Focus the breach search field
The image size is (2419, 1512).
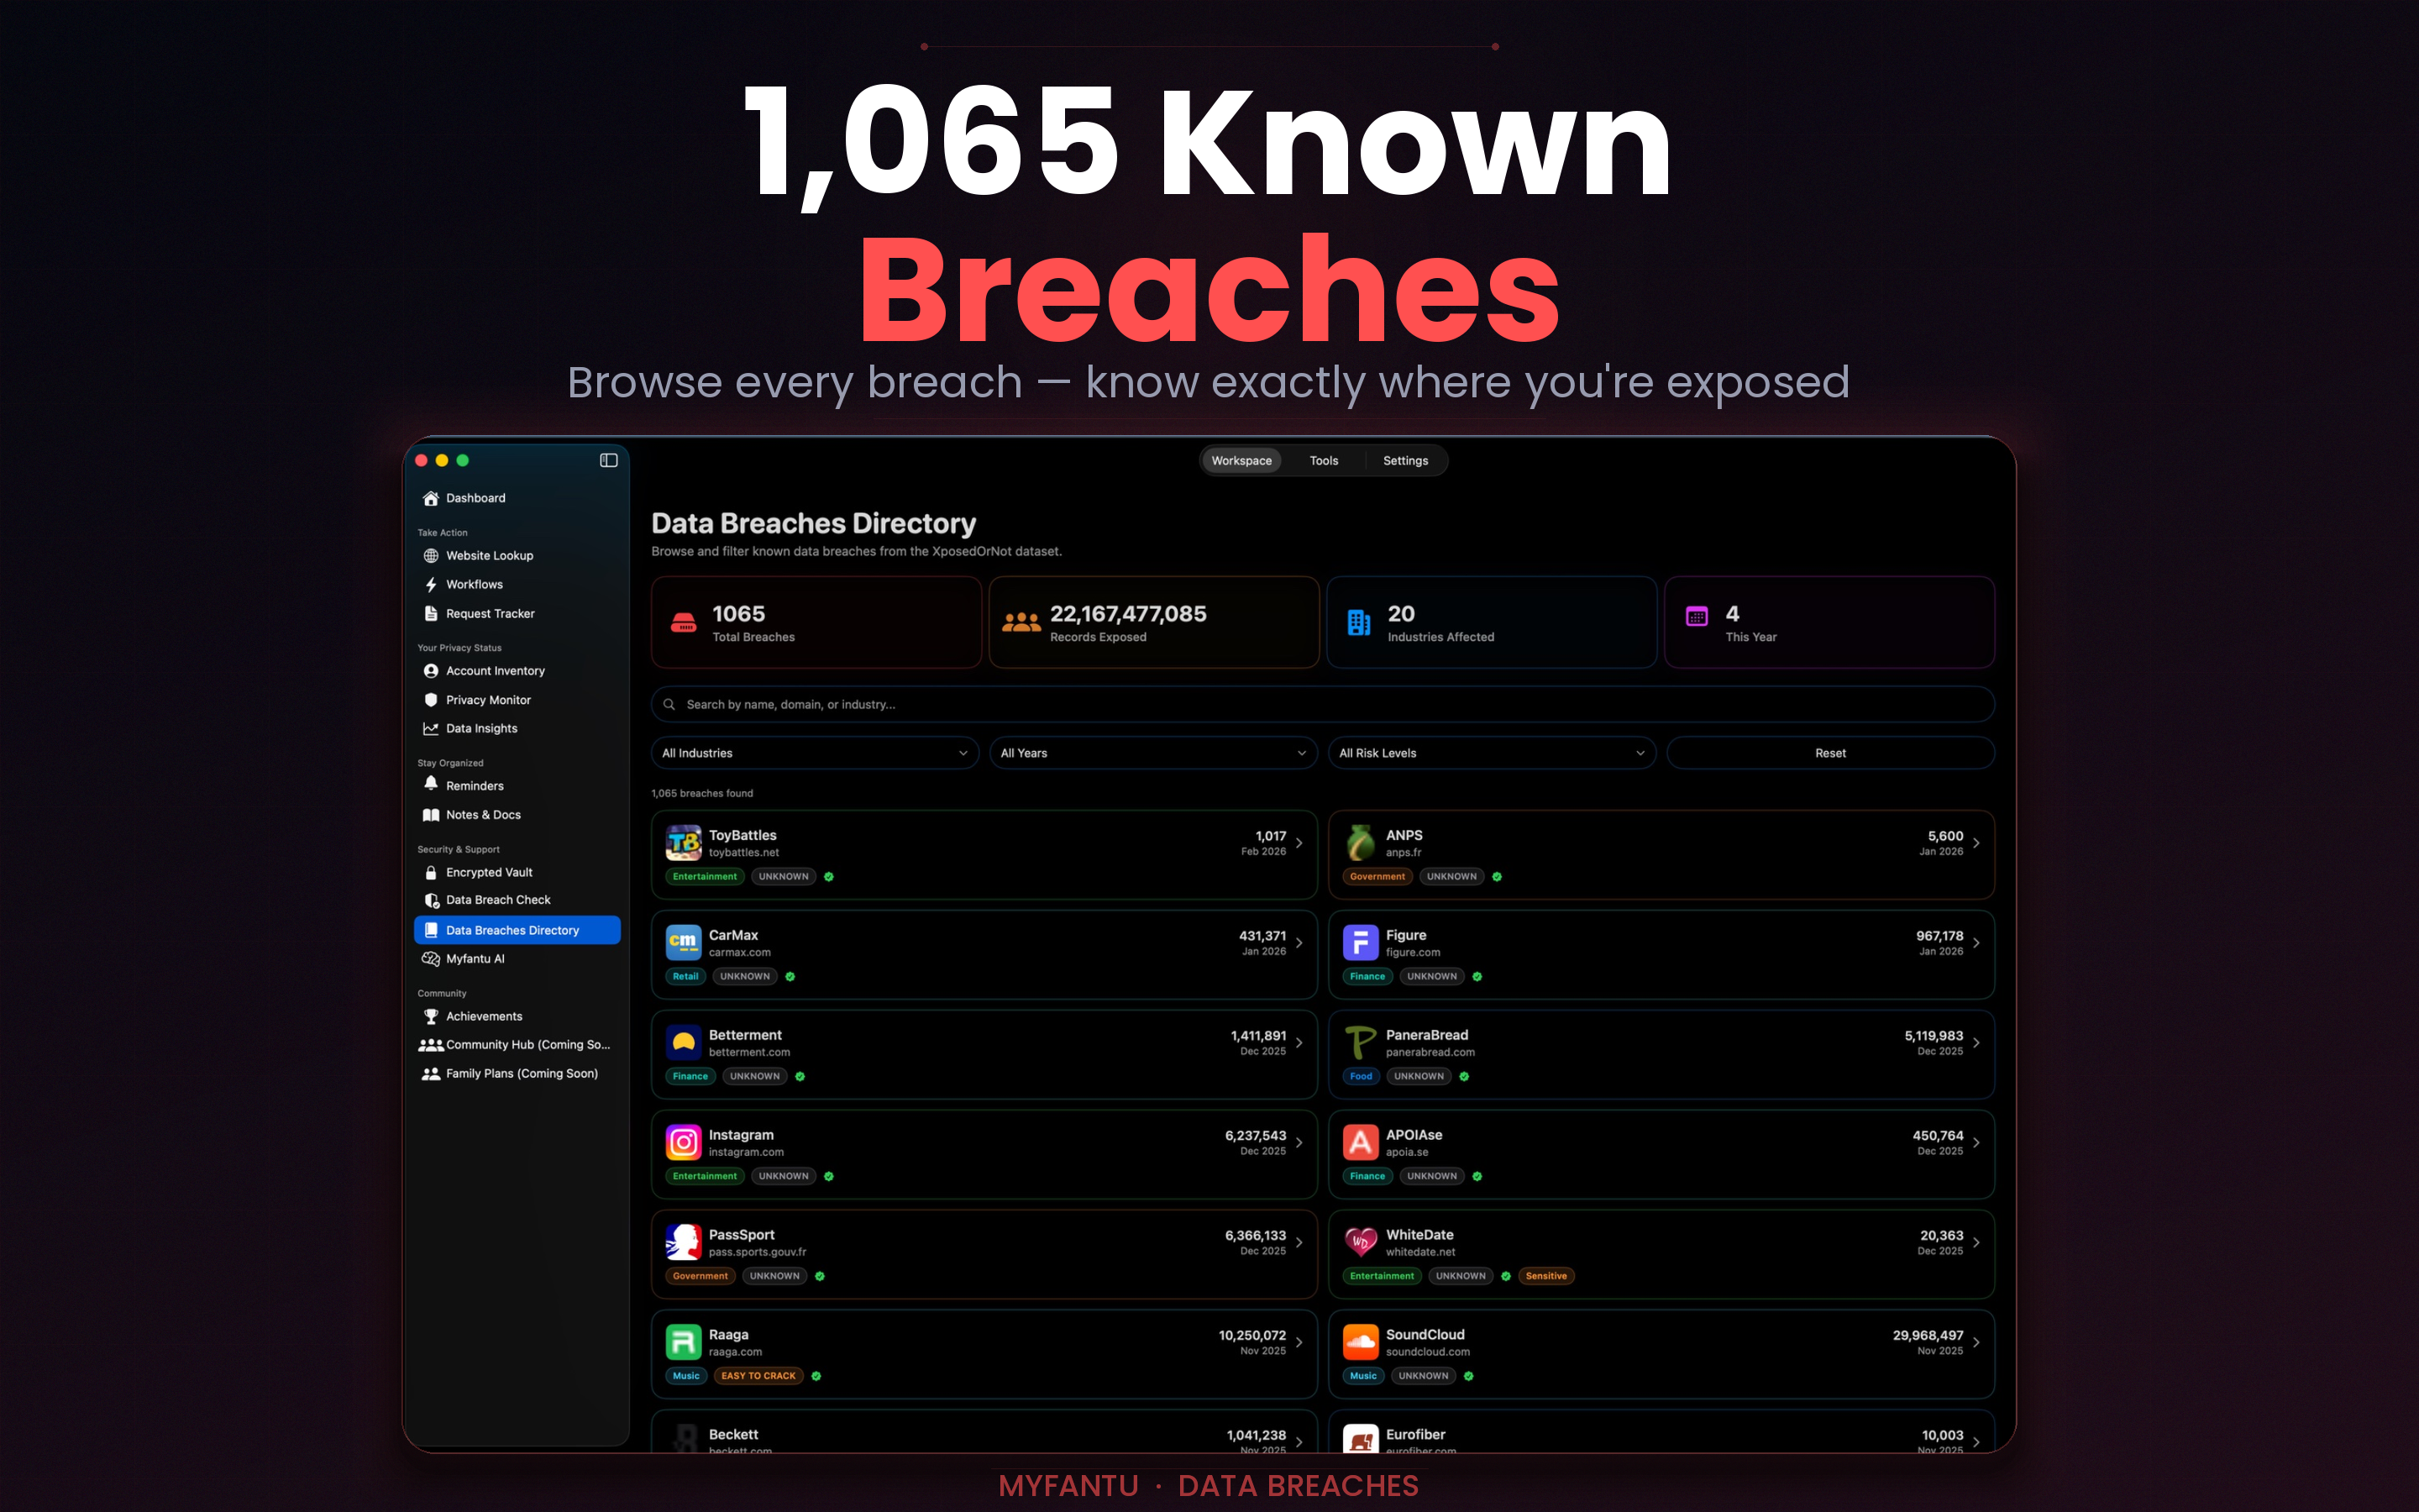pos(1322,704)
